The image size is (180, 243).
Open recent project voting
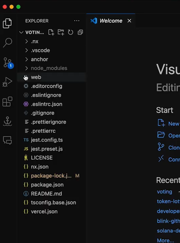[164, 192]
